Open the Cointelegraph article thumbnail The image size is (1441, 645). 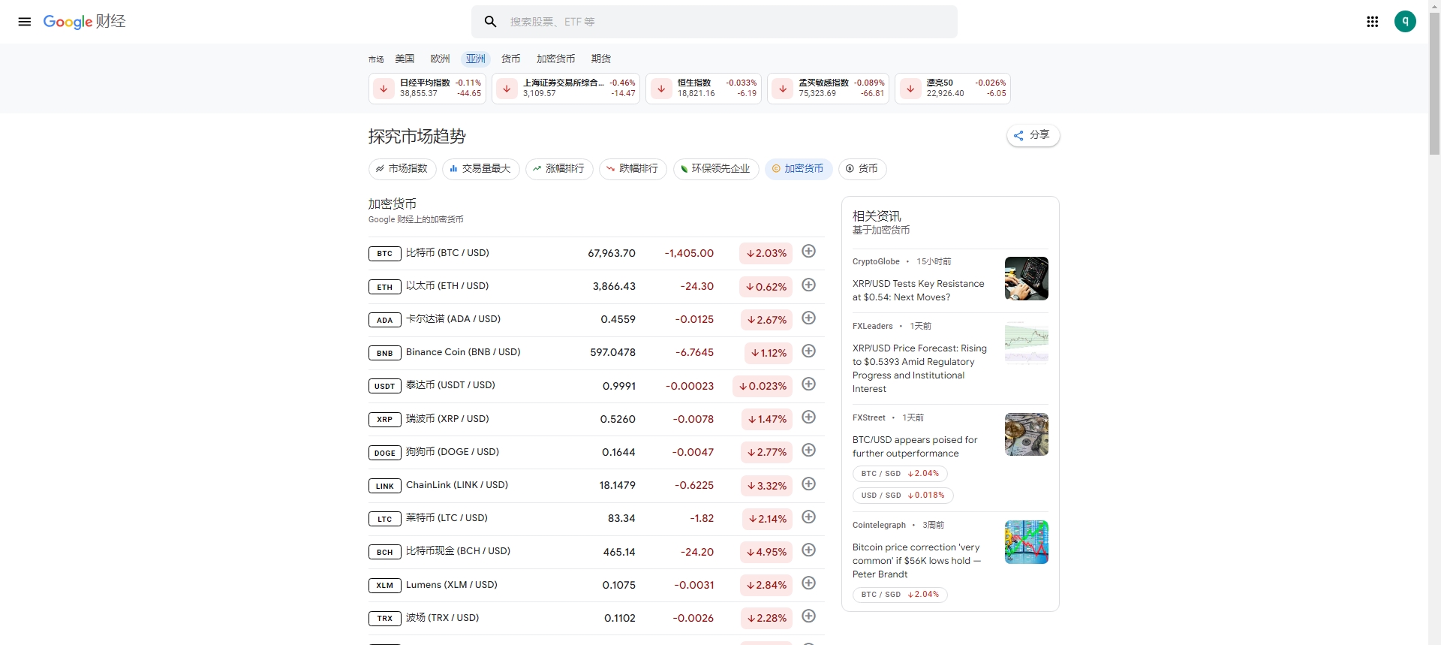[x=1026, y=542]
